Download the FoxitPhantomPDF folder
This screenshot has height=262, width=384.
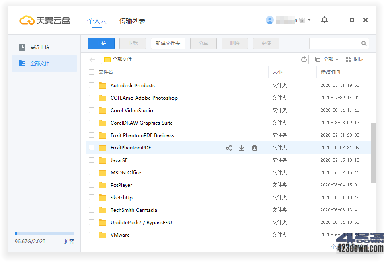[241, 147]
